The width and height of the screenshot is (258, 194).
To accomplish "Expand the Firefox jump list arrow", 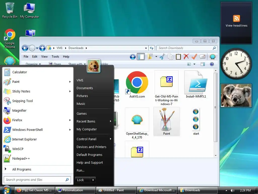I will coord(70,120).
